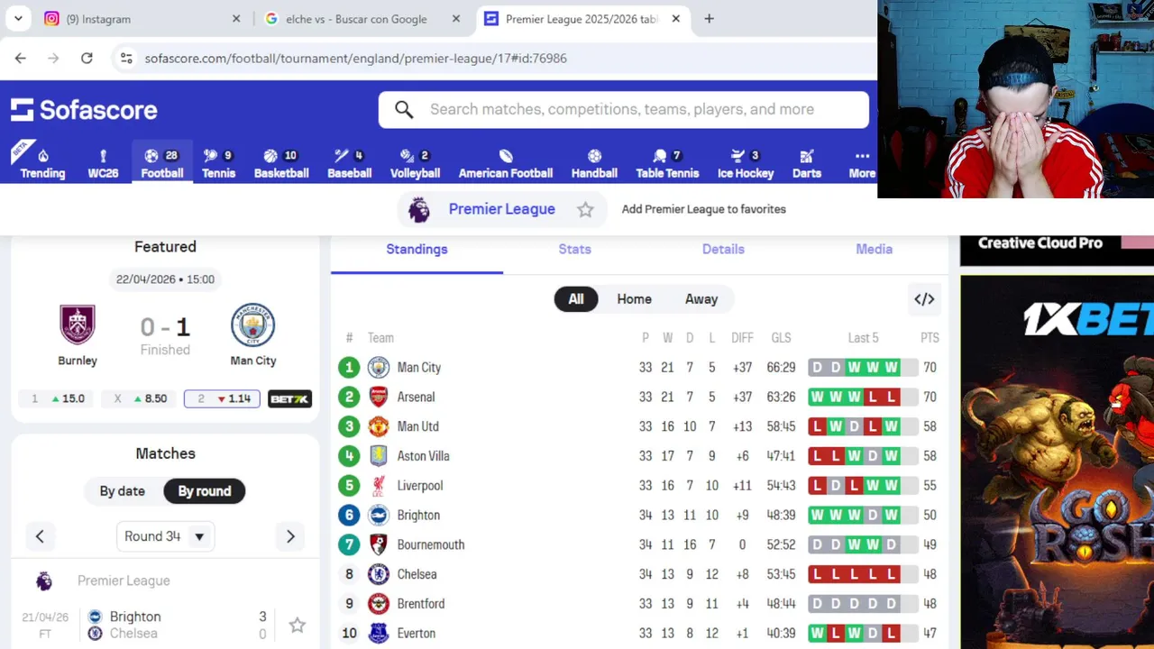Click the address bar URL
This screenshot has height=649, width=1154.
pos(355,58)
